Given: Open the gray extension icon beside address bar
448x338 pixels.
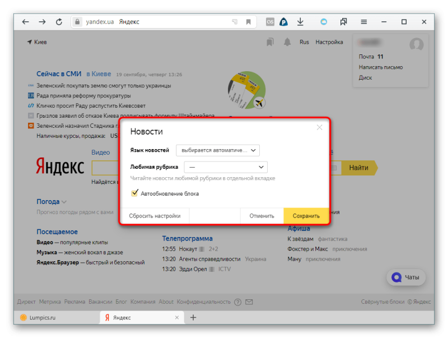Looking at the screenshot, I should pos(270,22).
